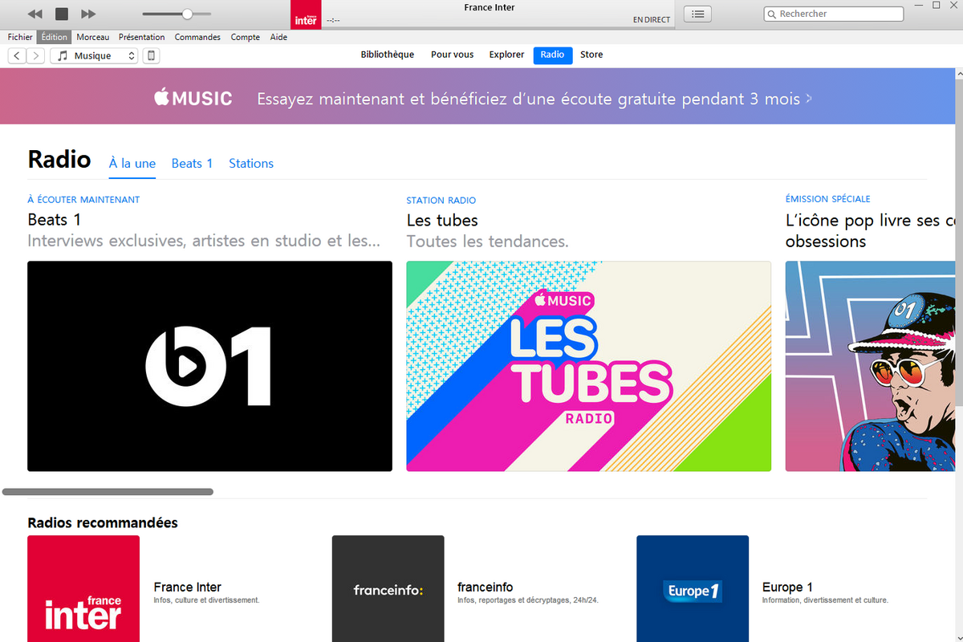The image size is (963, 642).
Task: Click the Les tubes heading link
Action: pos(442,220)
